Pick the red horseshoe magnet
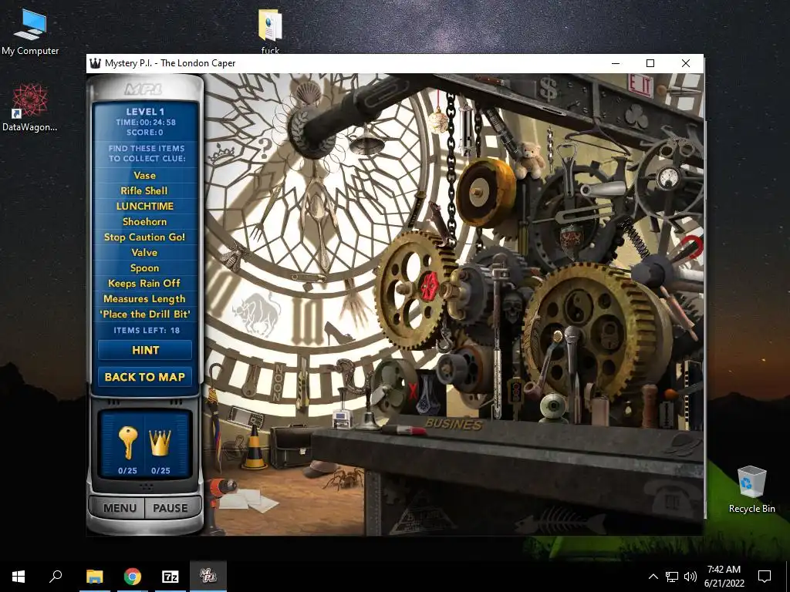 [x=692, y=247]
